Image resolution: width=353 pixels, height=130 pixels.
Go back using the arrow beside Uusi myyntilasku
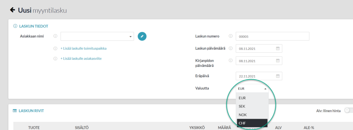(x=12, y=10)
